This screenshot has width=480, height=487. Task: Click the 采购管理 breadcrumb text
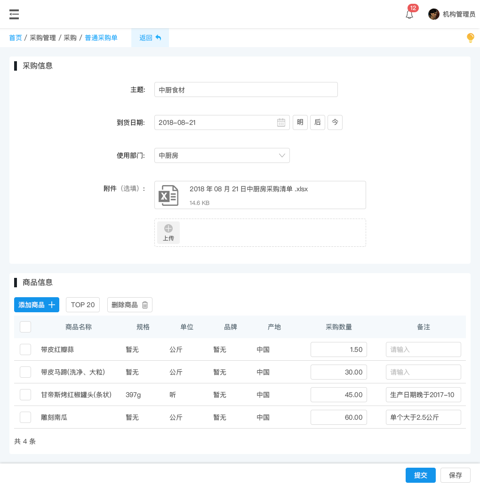tap(43, 38)
